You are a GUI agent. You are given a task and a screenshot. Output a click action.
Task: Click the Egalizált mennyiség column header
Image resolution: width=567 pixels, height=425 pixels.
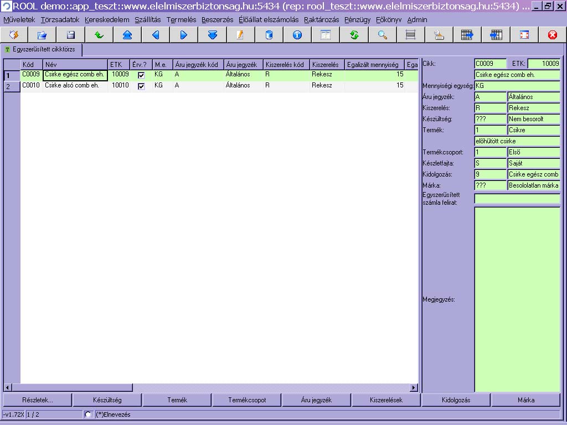point(375,65)
